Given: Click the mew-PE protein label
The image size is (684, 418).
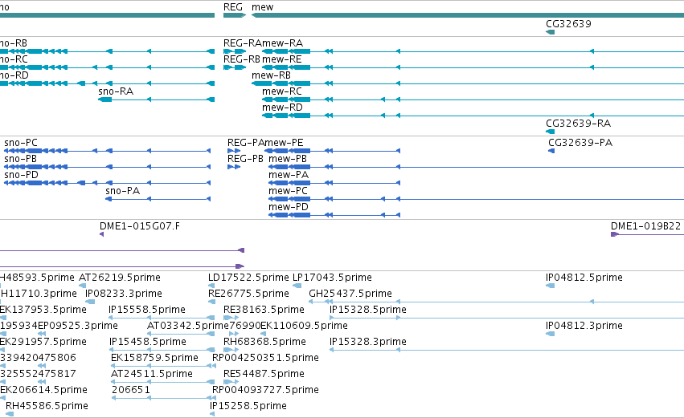Looking at the screenshot, I should click(x=285, y=143).
